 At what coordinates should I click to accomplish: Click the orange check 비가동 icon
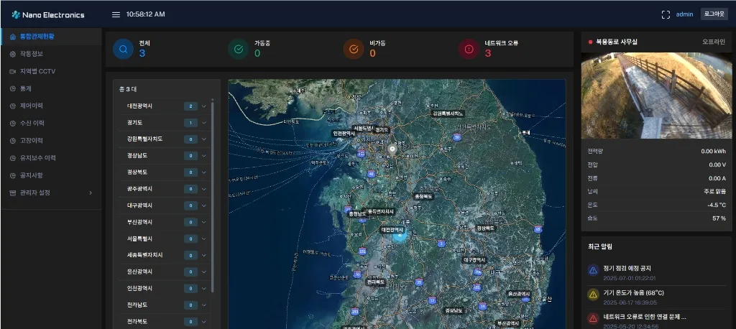354,49
